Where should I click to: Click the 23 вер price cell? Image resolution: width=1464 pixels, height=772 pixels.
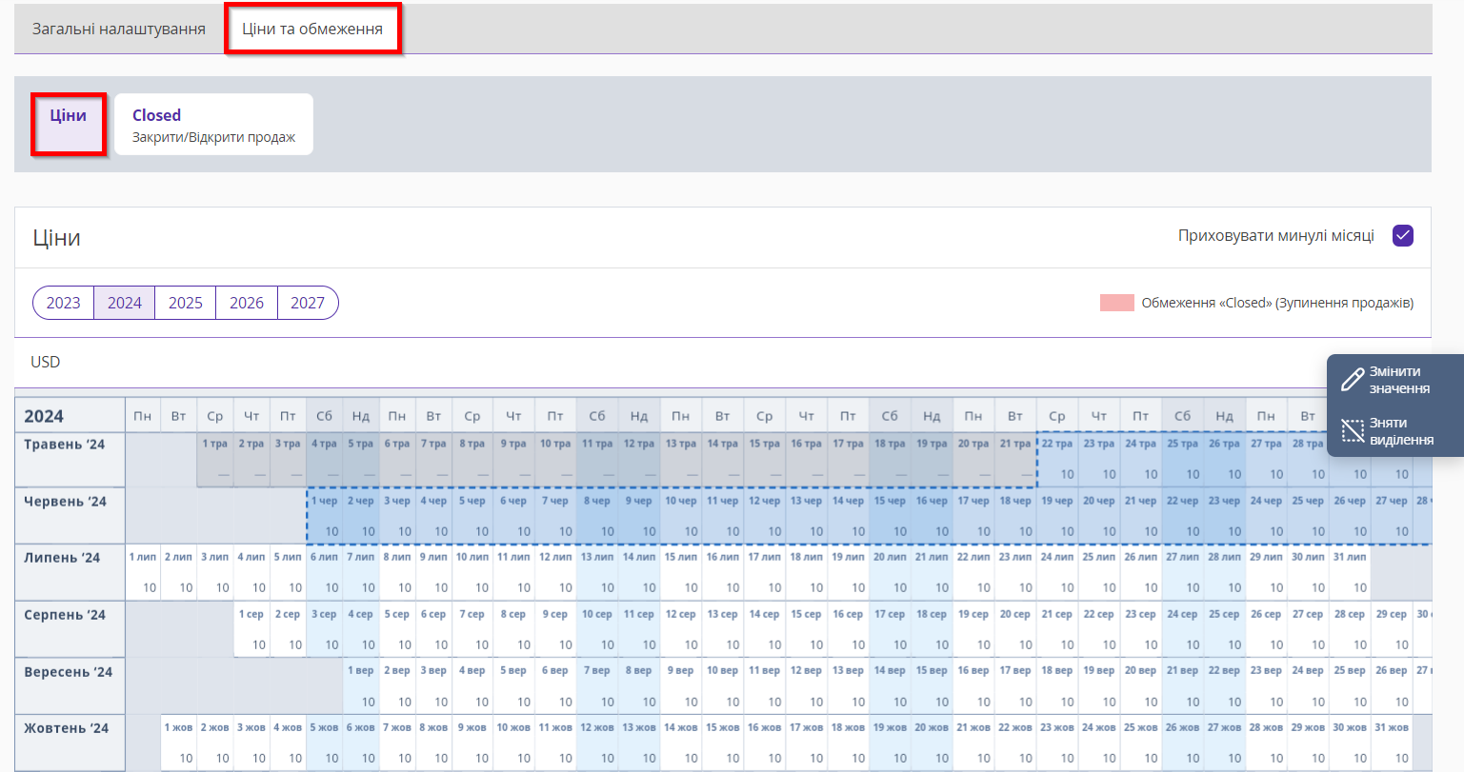pyautogui.click(x=1266, y=685)
